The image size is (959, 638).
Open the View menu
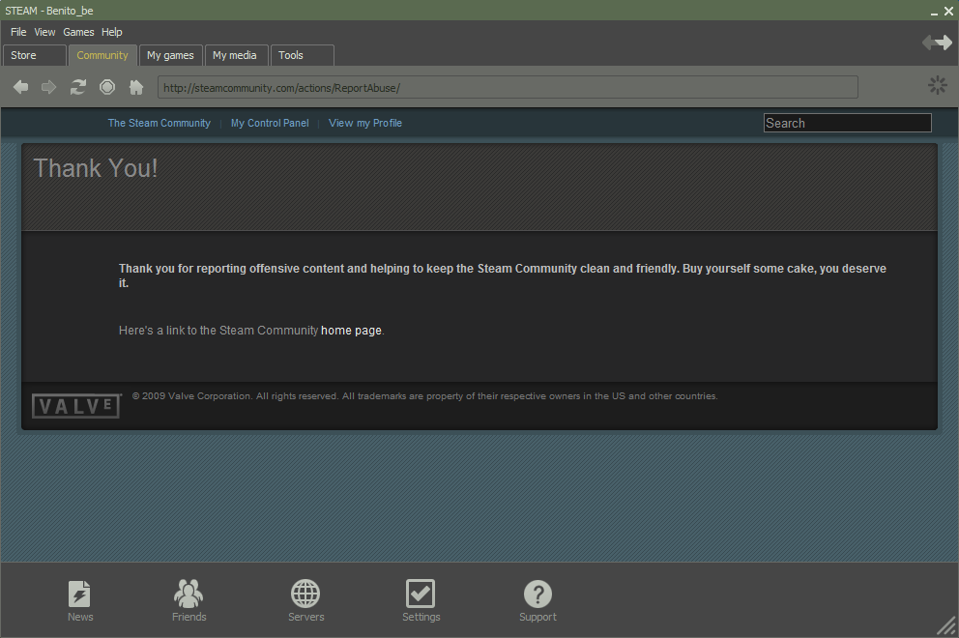[x=44, y=32]
